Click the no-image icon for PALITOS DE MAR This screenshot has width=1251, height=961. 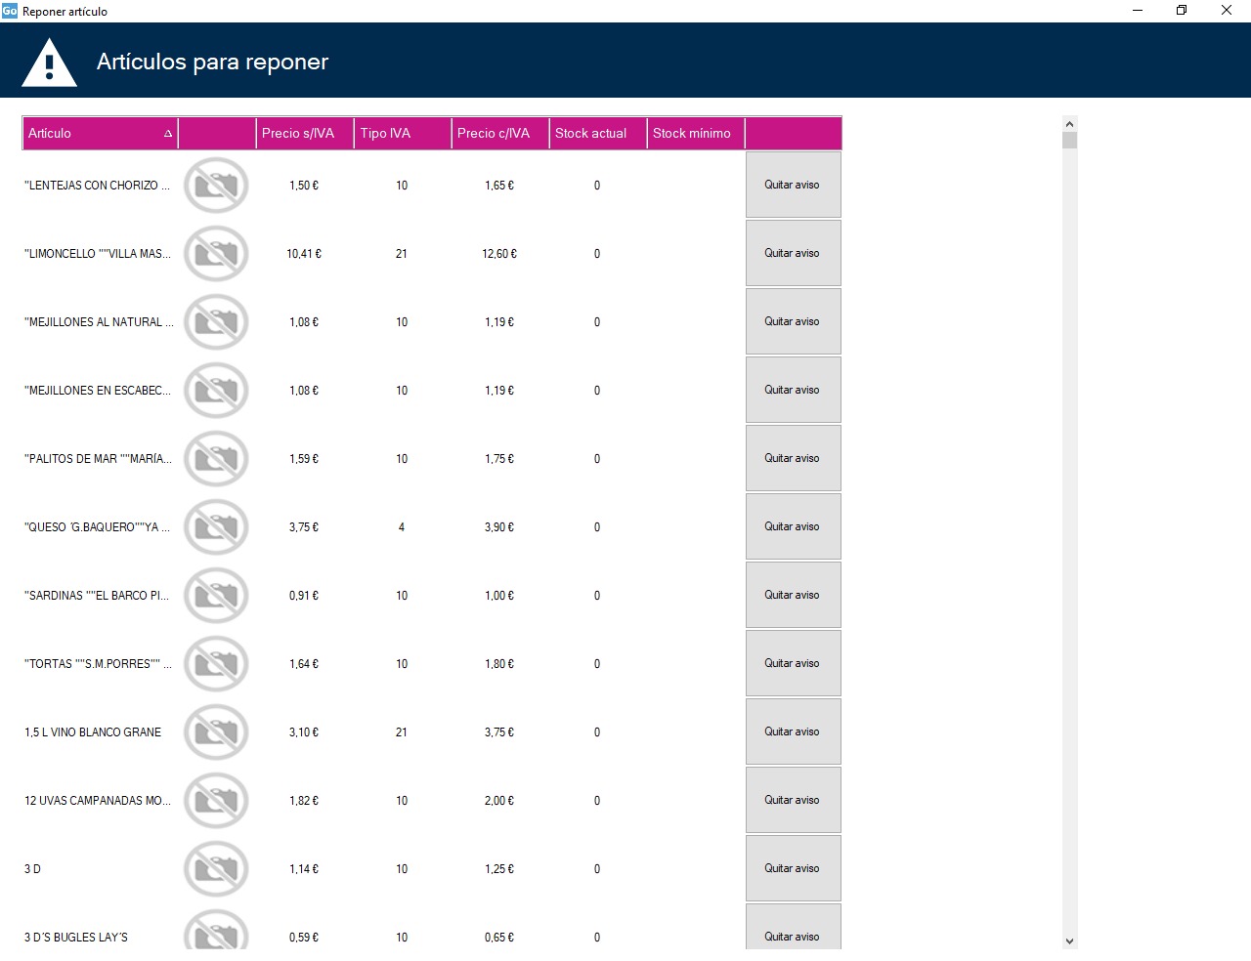point(216,459)
